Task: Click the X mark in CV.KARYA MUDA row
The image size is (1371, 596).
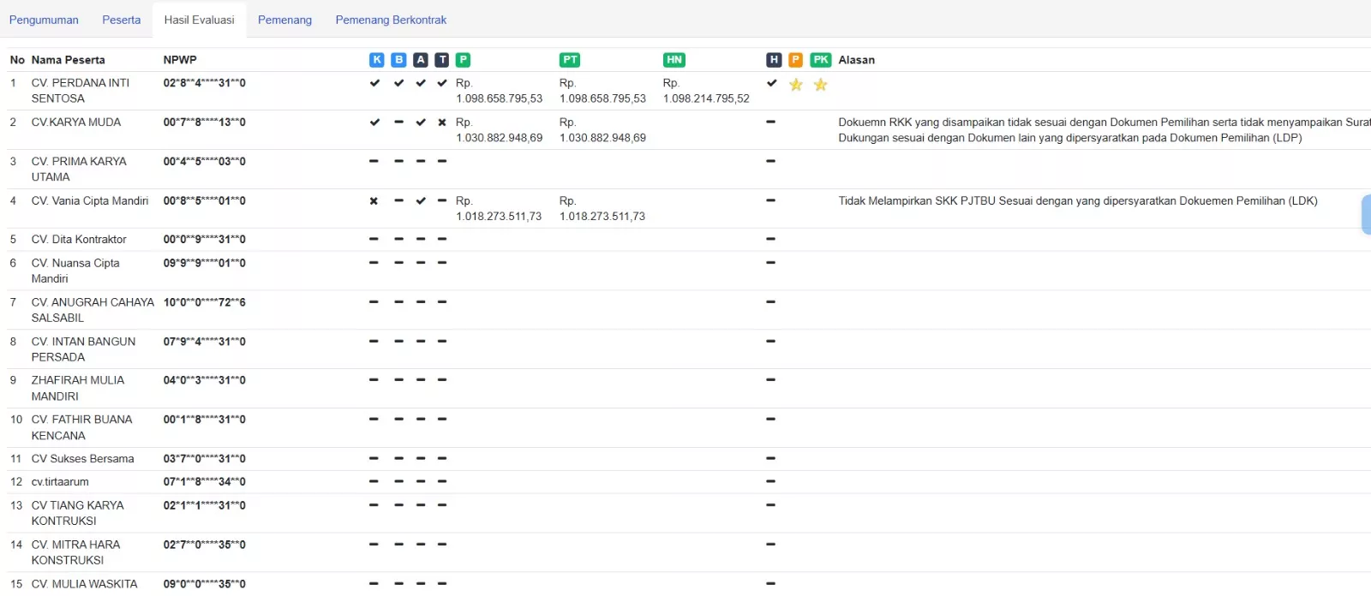Action: [442, 122]
